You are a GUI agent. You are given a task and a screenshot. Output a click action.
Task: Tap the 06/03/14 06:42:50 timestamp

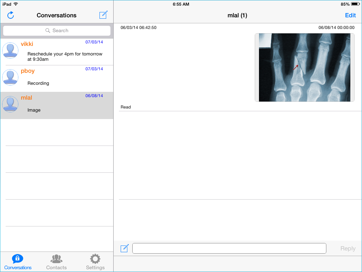(x=139, y=28)
